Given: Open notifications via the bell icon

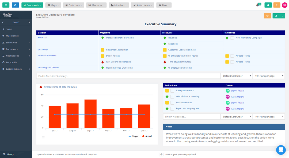Looking at the screenshot, I should [257, 5].
